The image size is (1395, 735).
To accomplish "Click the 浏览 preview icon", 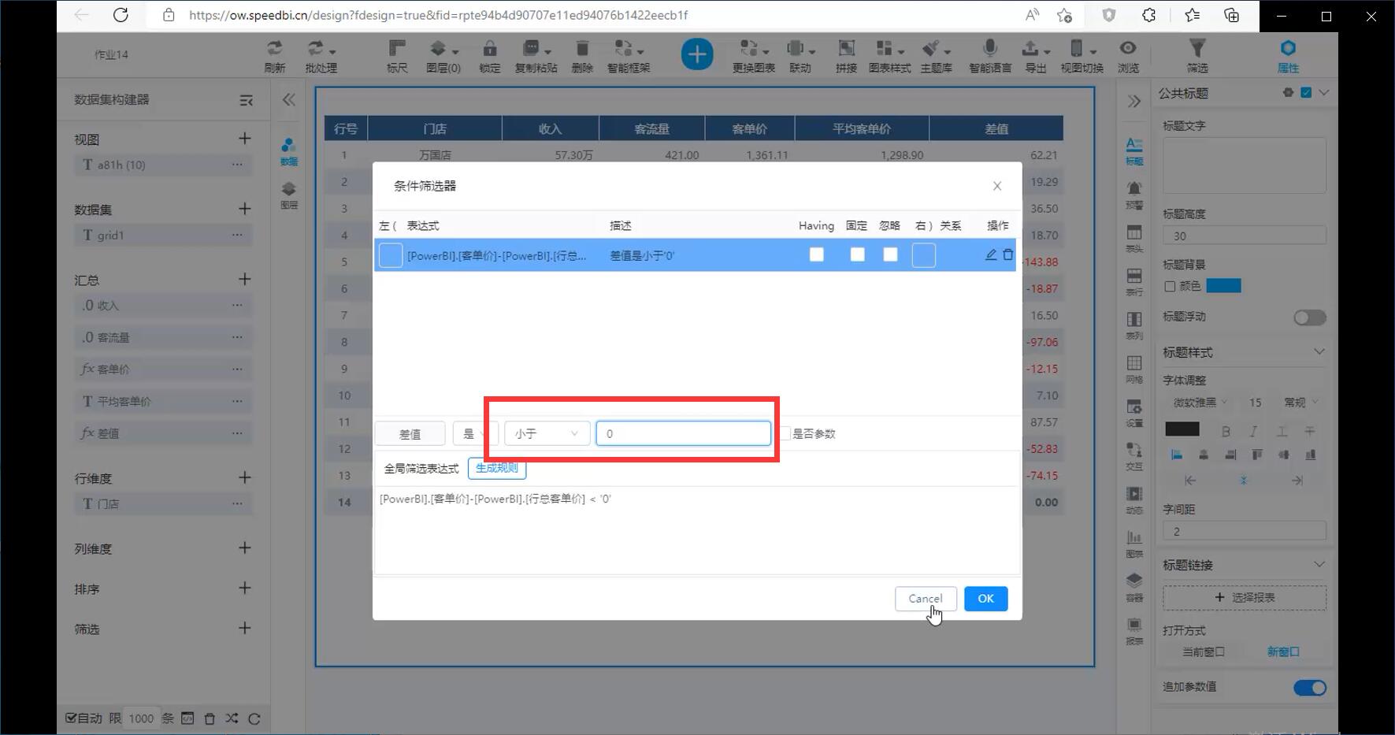I will [1128, 55].
